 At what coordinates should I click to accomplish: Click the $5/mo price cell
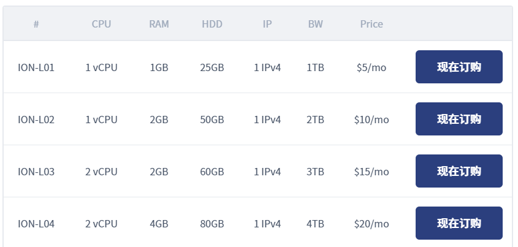[x=371, y=67]
